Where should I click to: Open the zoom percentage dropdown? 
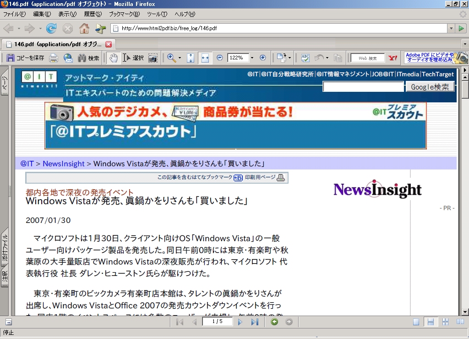tap(252, 58)
